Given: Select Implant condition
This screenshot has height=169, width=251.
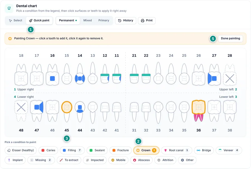Looking at the screenshot, I should (15, 160).
